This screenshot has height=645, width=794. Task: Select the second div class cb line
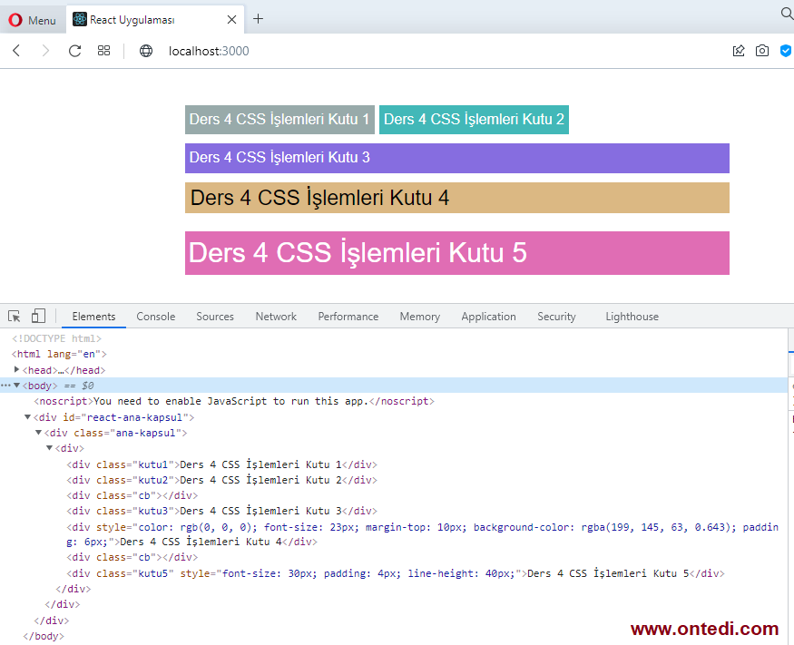(x=132, y=557)
